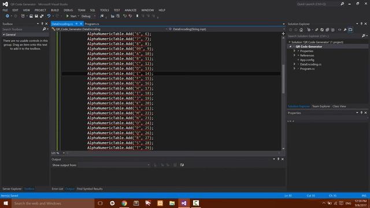The image size is (370, 208).
Task: Undo the last action via toolbar
Action: tap(49, 16)
